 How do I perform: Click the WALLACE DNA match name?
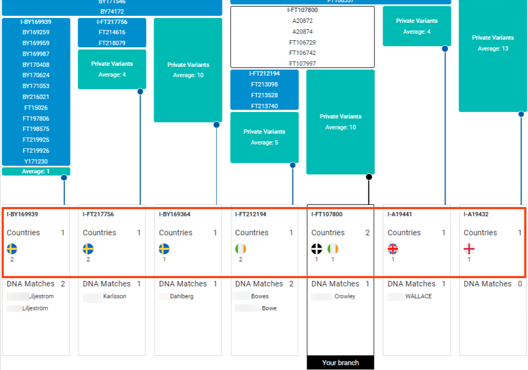[x=418, y=296]
